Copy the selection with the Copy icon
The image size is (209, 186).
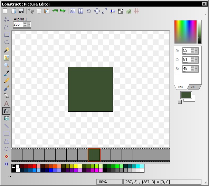point(39,11)
